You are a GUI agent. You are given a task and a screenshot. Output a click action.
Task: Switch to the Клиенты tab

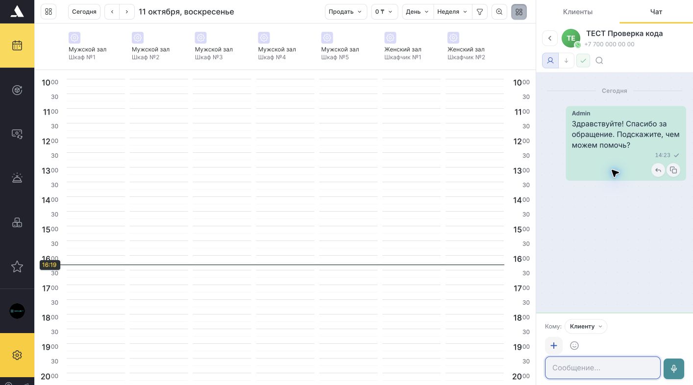578,12
